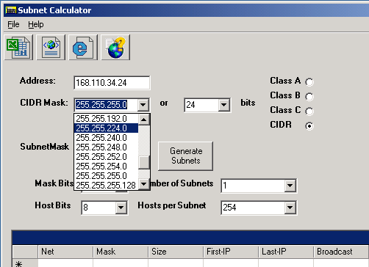This screenshot has width=369, height=267.
Task: Click the Net column header
Action: click(x=65, y=252)
